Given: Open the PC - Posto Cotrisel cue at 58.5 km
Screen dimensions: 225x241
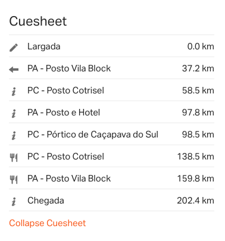Looking at the screenshot, I should [111, 90].
